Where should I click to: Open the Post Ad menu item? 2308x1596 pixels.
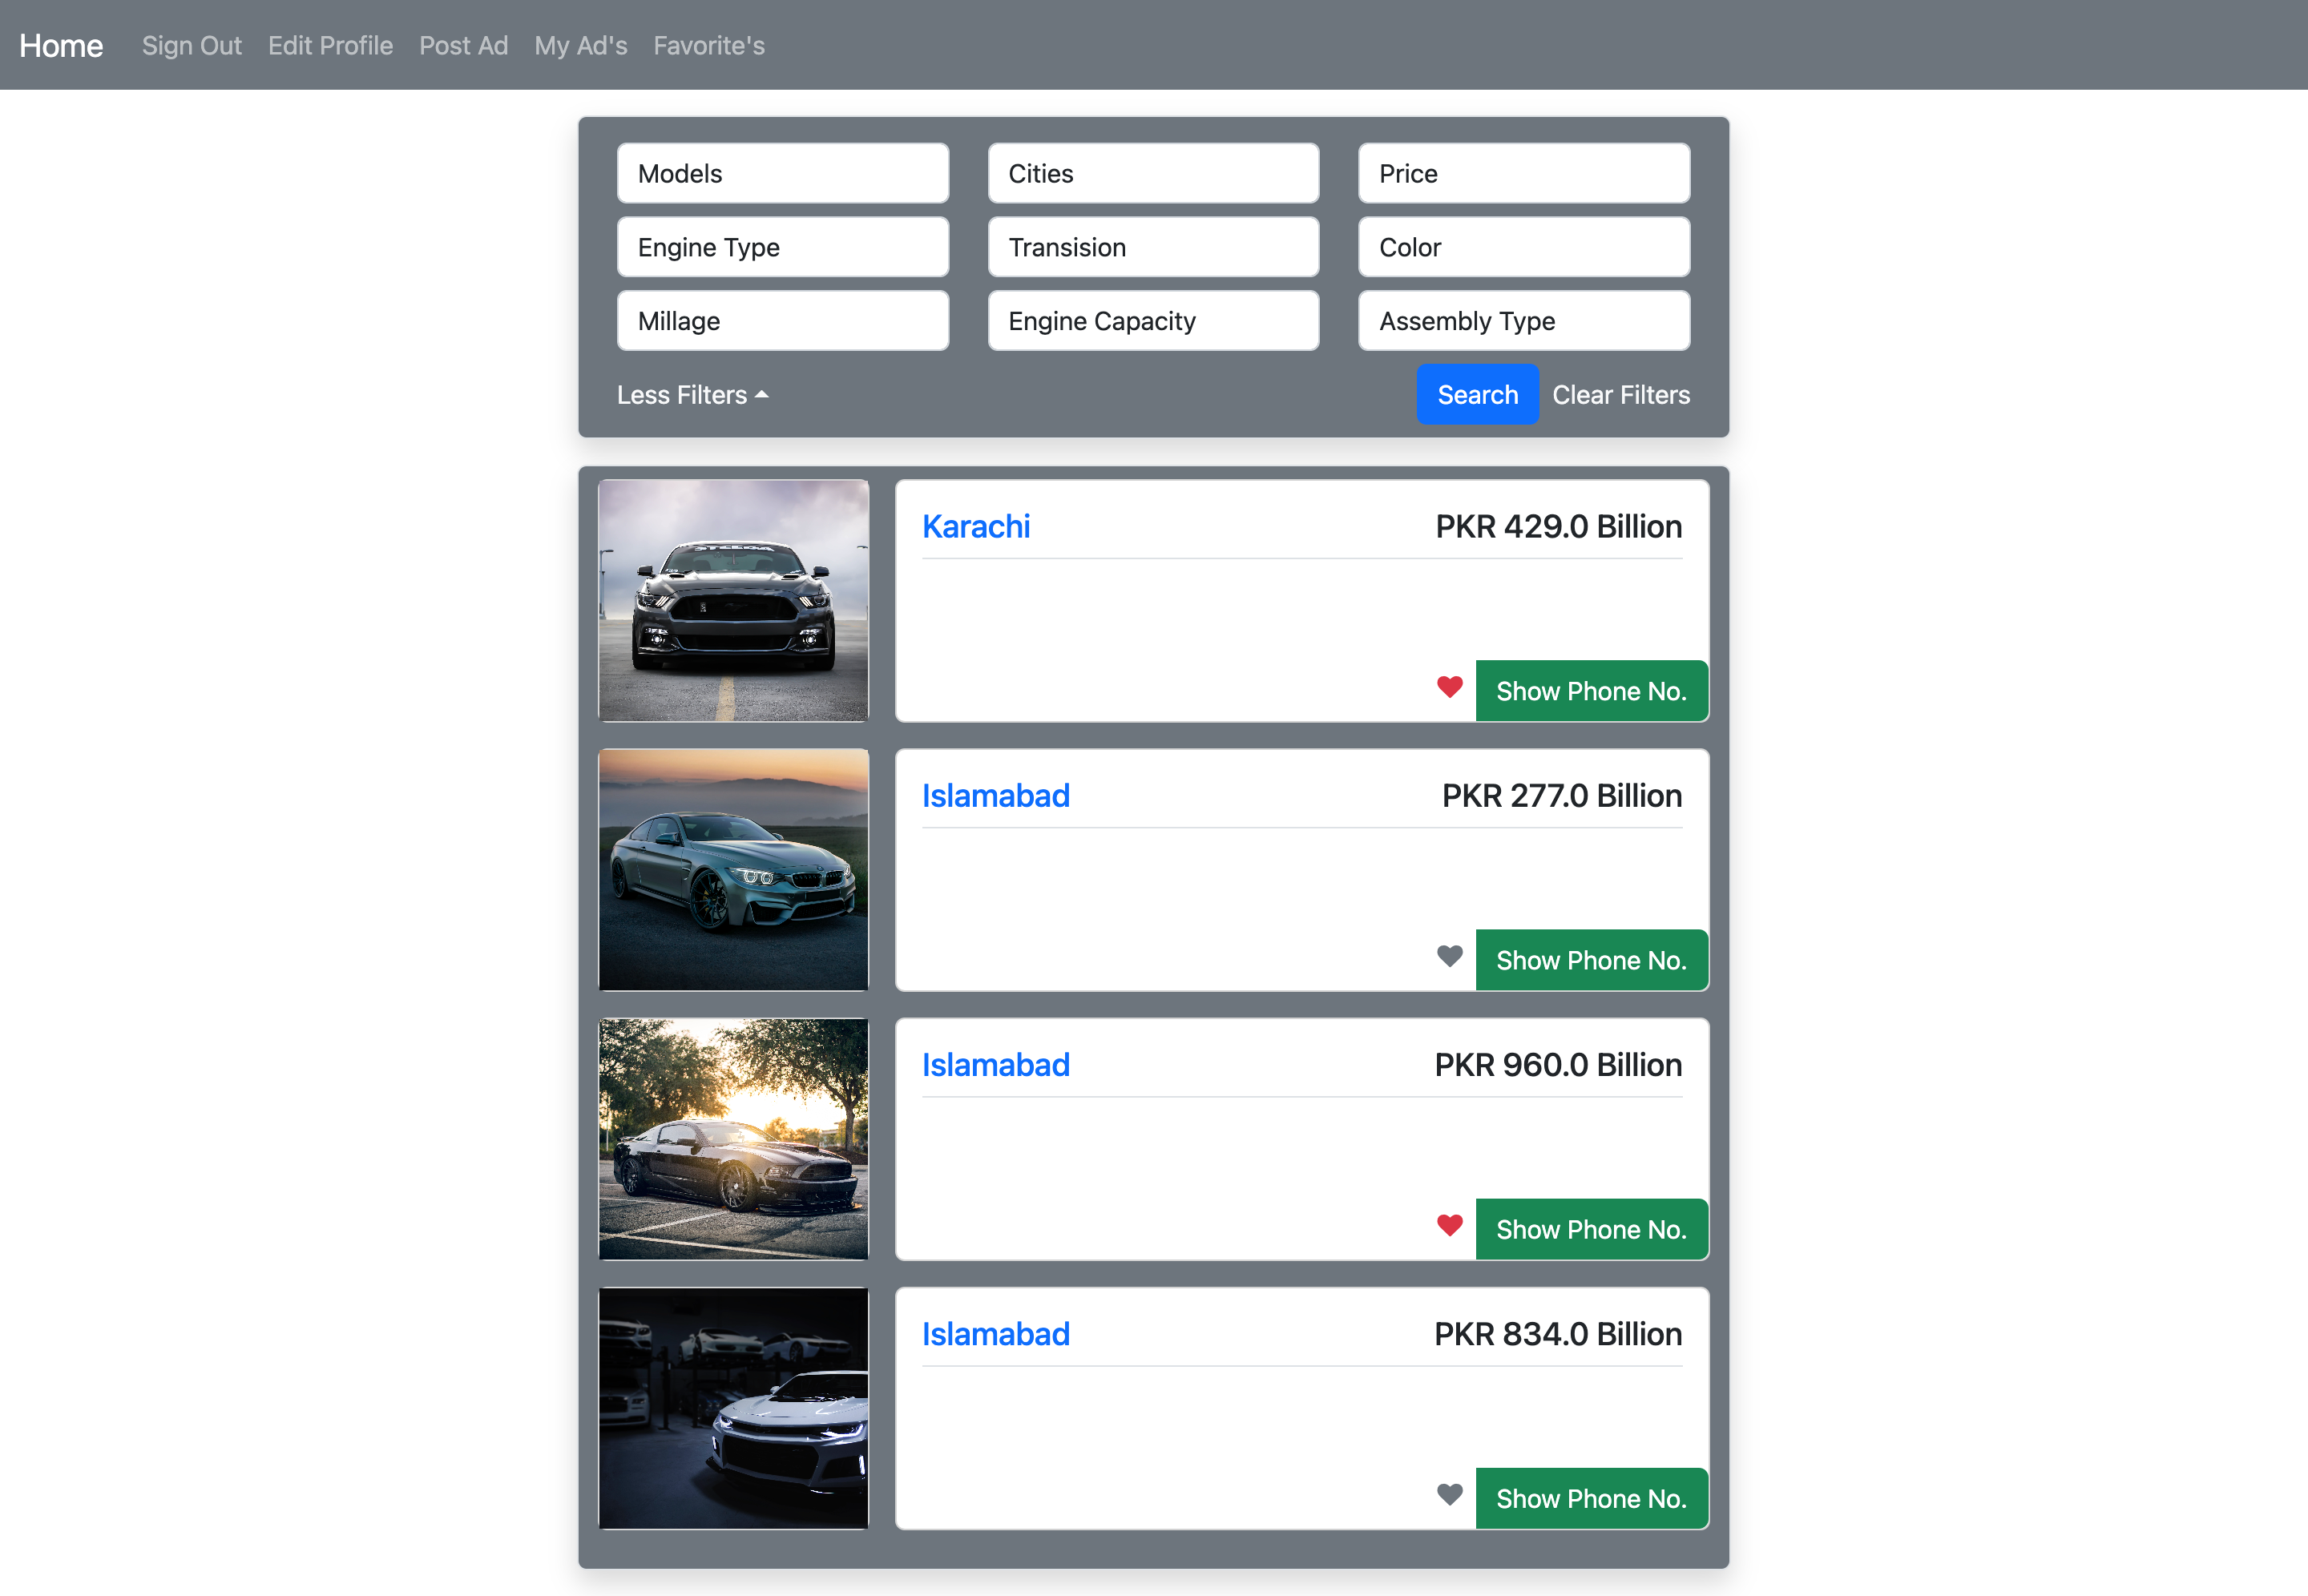(463, 46)
